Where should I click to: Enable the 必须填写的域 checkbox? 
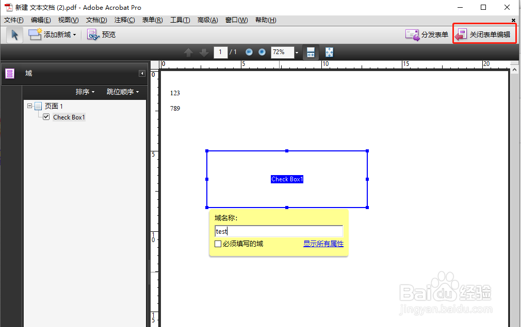(218, 244)
